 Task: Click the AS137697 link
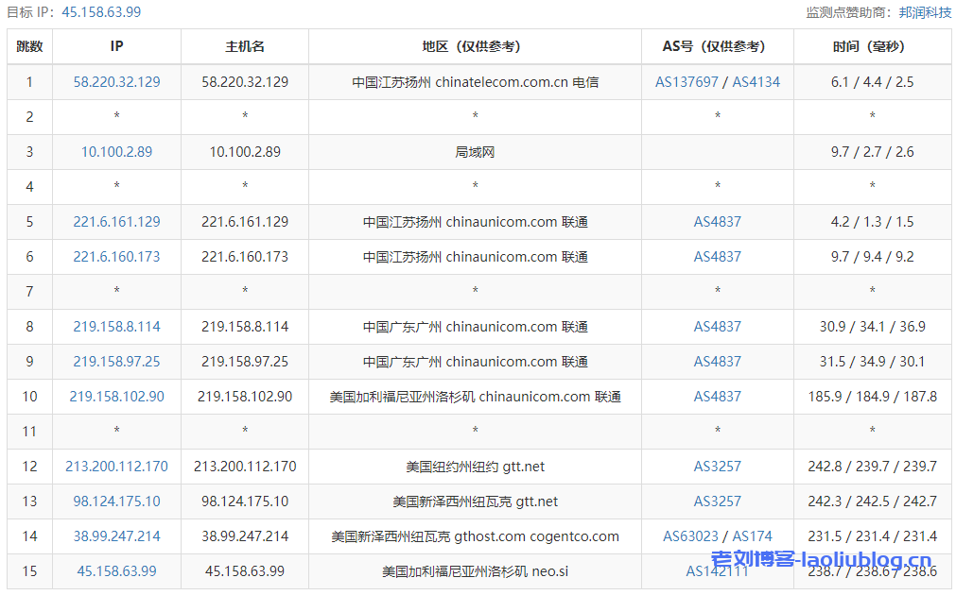(x=687, y=82)
